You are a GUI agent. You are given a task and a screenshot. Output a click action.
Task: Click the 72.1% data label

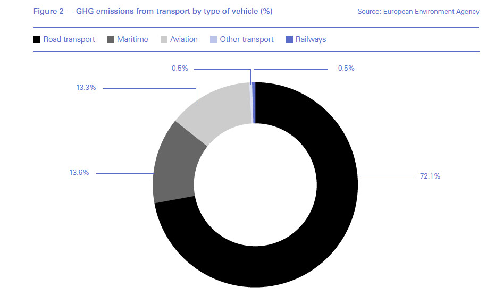[430, 176]
